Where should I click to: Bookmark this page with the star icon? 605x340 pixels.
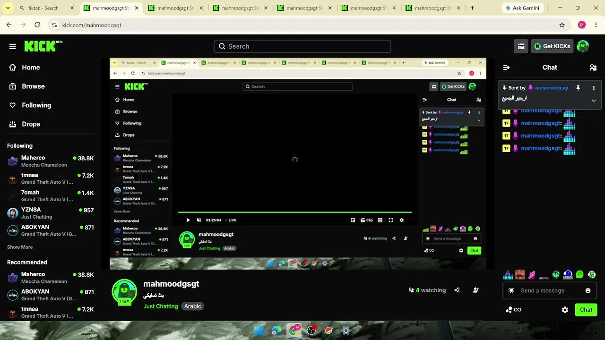[562, 25]
